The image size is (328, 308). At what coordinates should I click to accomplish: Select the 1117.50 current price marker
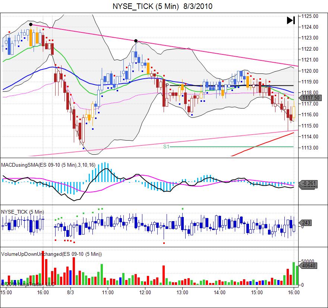point(310,98)
